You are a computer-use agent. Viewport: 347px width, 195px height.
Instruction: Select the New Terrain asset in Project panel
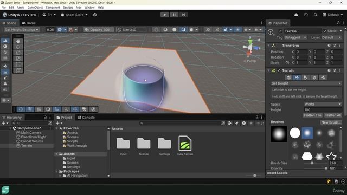coord(185,146)
